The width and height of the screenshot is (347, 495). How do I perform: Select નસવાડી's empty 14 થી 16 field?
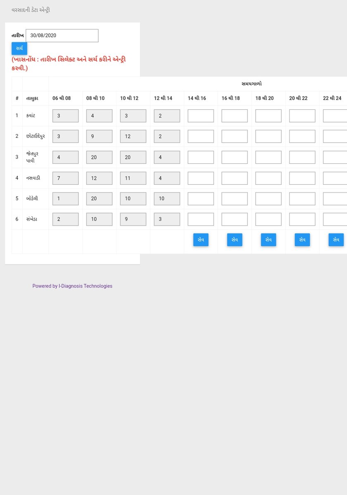click(201, 178)
